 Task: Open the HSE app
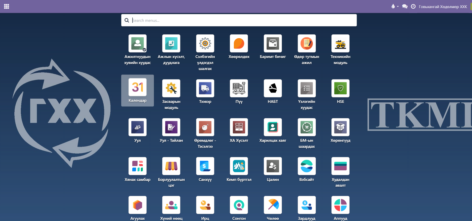(340, 88)
